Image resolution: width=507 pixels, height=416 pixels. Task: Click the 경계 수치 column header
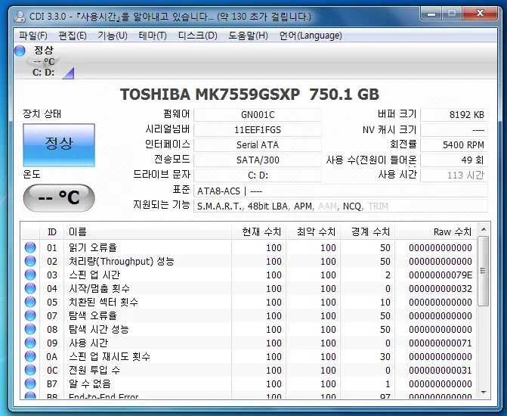(x=367, y=231)
